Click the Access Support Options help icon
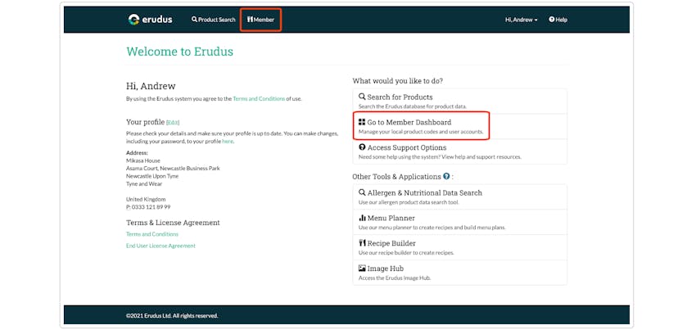Viewport: 696px width, 334px height. (x=362, y=147)
